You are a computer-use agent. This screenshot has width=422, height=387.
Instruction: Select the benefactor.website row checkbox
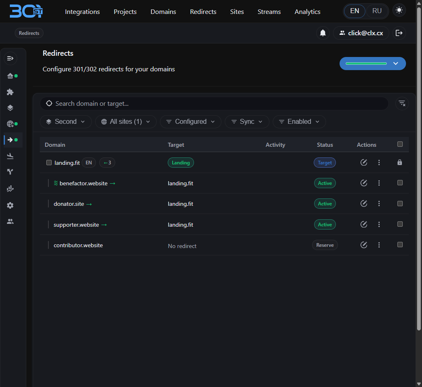(x=400, y=183)
